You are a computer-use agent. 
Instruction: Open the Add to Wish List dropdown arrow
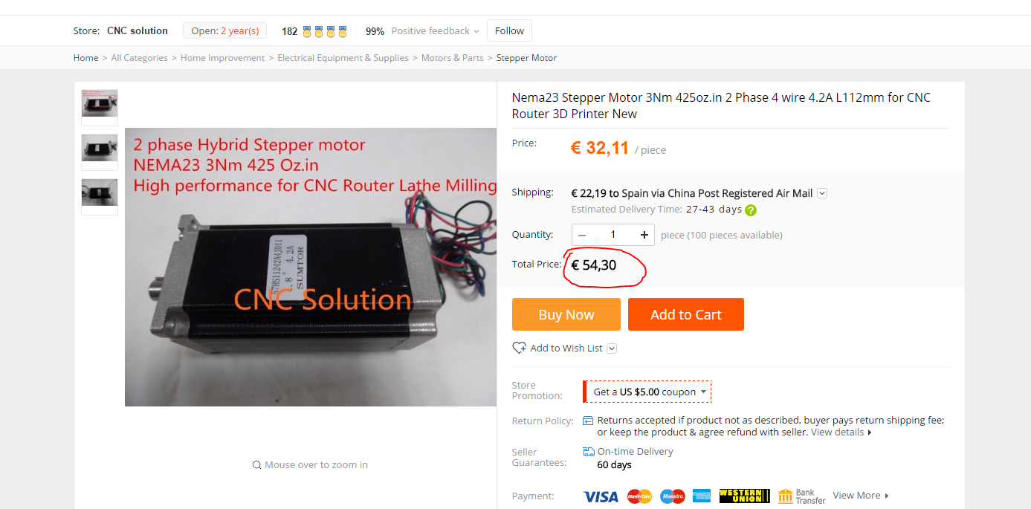(612, 348)
